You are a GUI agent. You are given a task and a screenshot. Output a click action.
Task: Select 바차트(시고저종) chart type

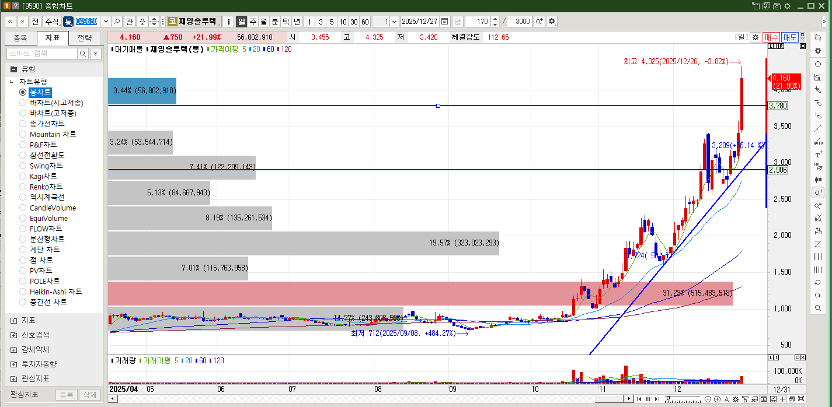(x=23, y=103)
